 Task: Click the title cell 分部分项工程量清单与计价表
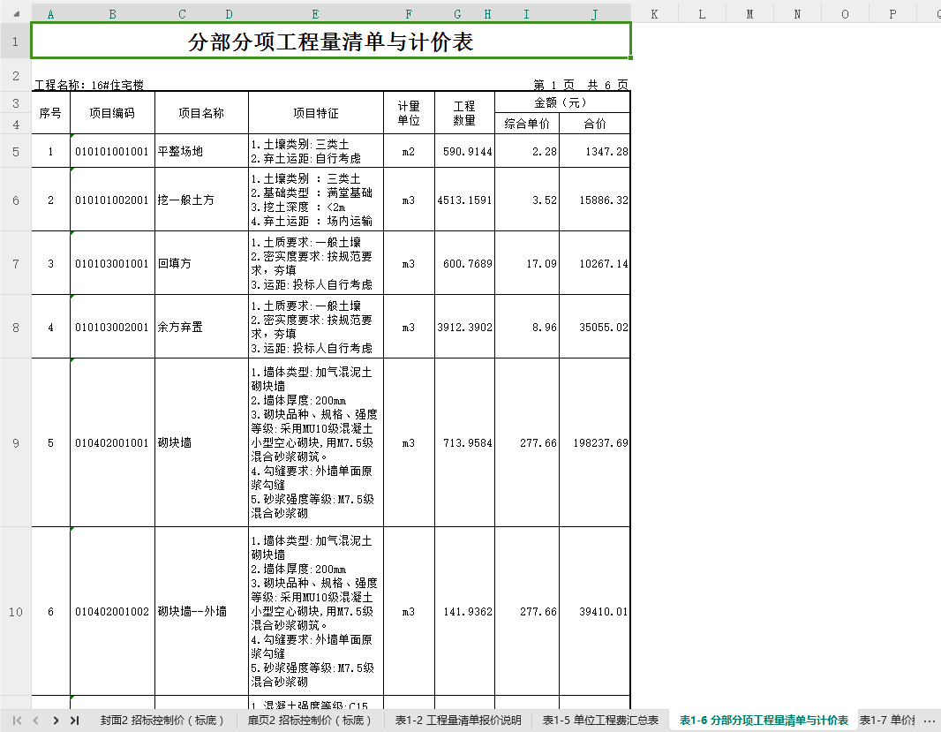(331, 41)
